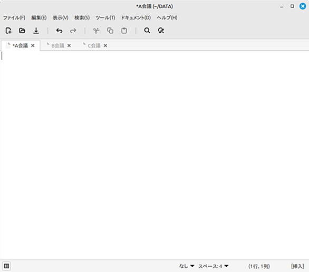The height and width of the screenshot is (272, 309).
Task: Open a file using folder icon
Action: [x=22, y=31]
